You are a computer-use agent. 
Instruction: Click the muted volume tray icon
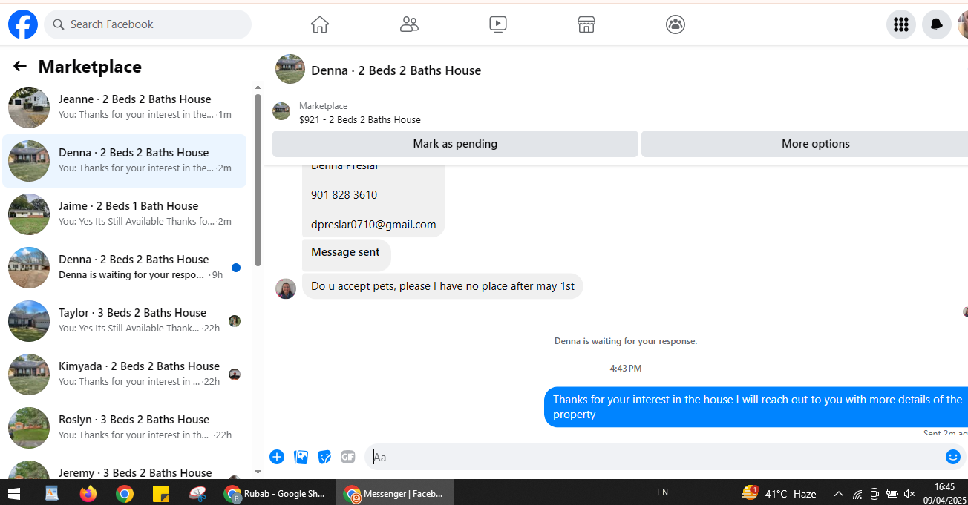pos(909,494)
